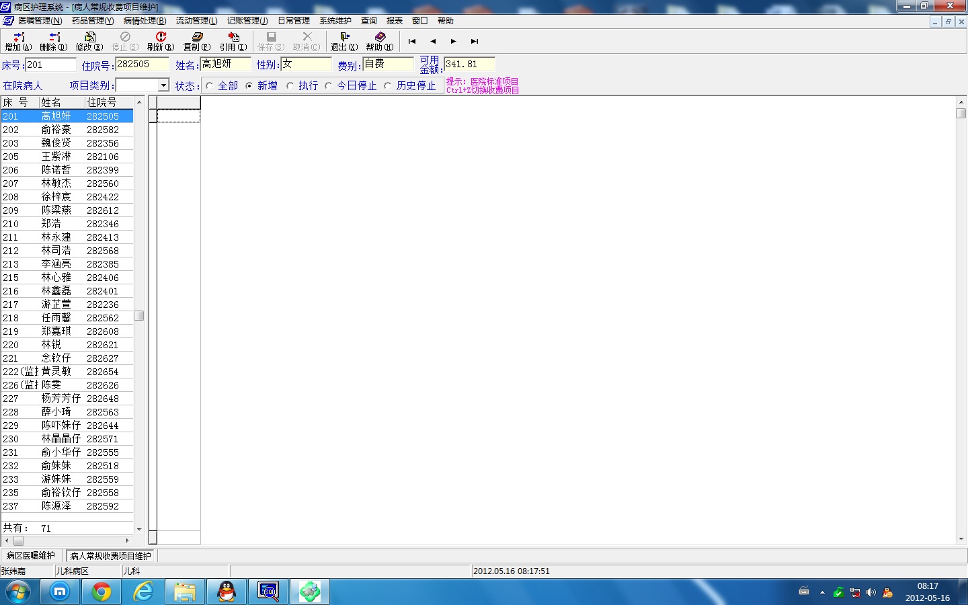Image resolution: width=968 pixels, height=605 pixels.
Task: Open the Windows Start menu
Action: (18, 592)
